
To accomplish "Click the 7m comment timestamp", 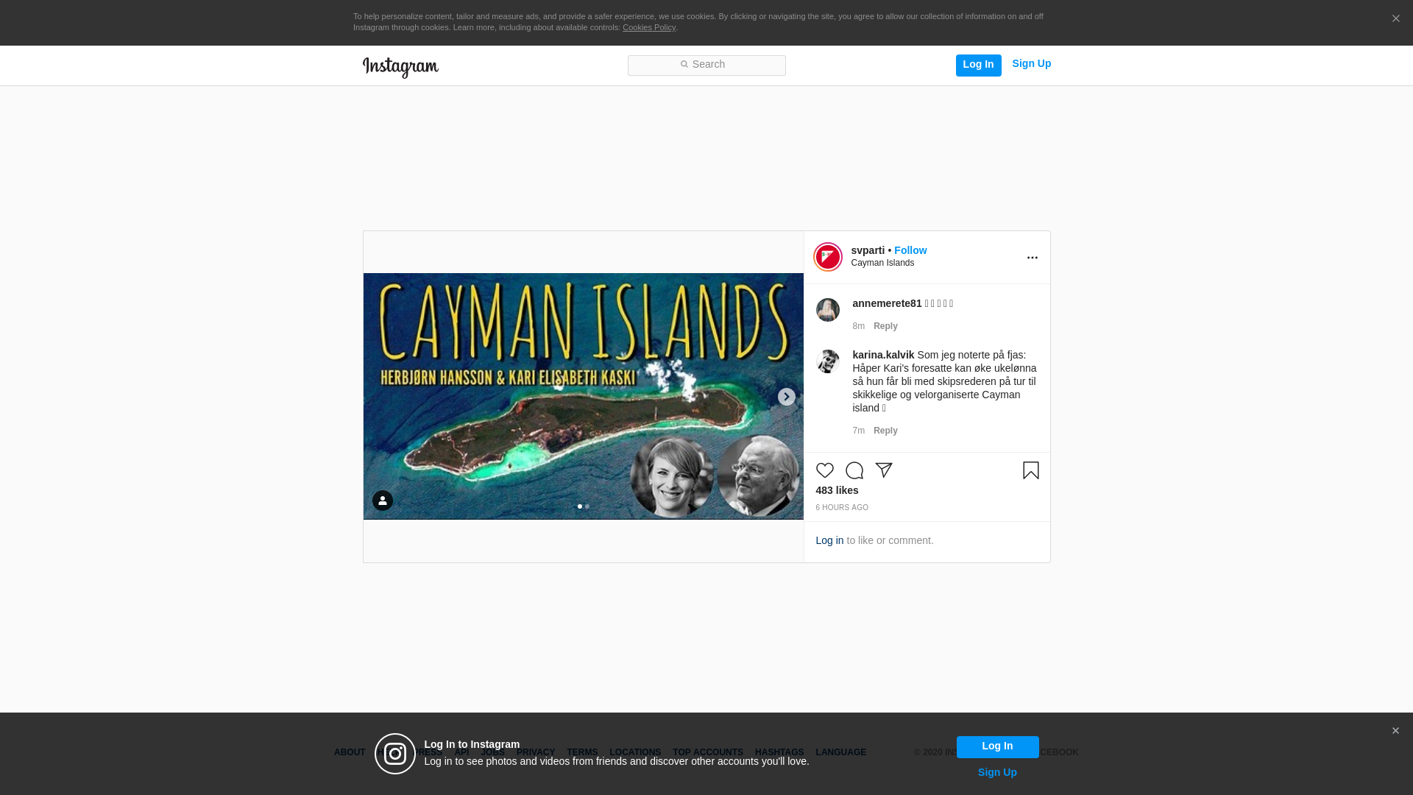I will tap(859, 431).
